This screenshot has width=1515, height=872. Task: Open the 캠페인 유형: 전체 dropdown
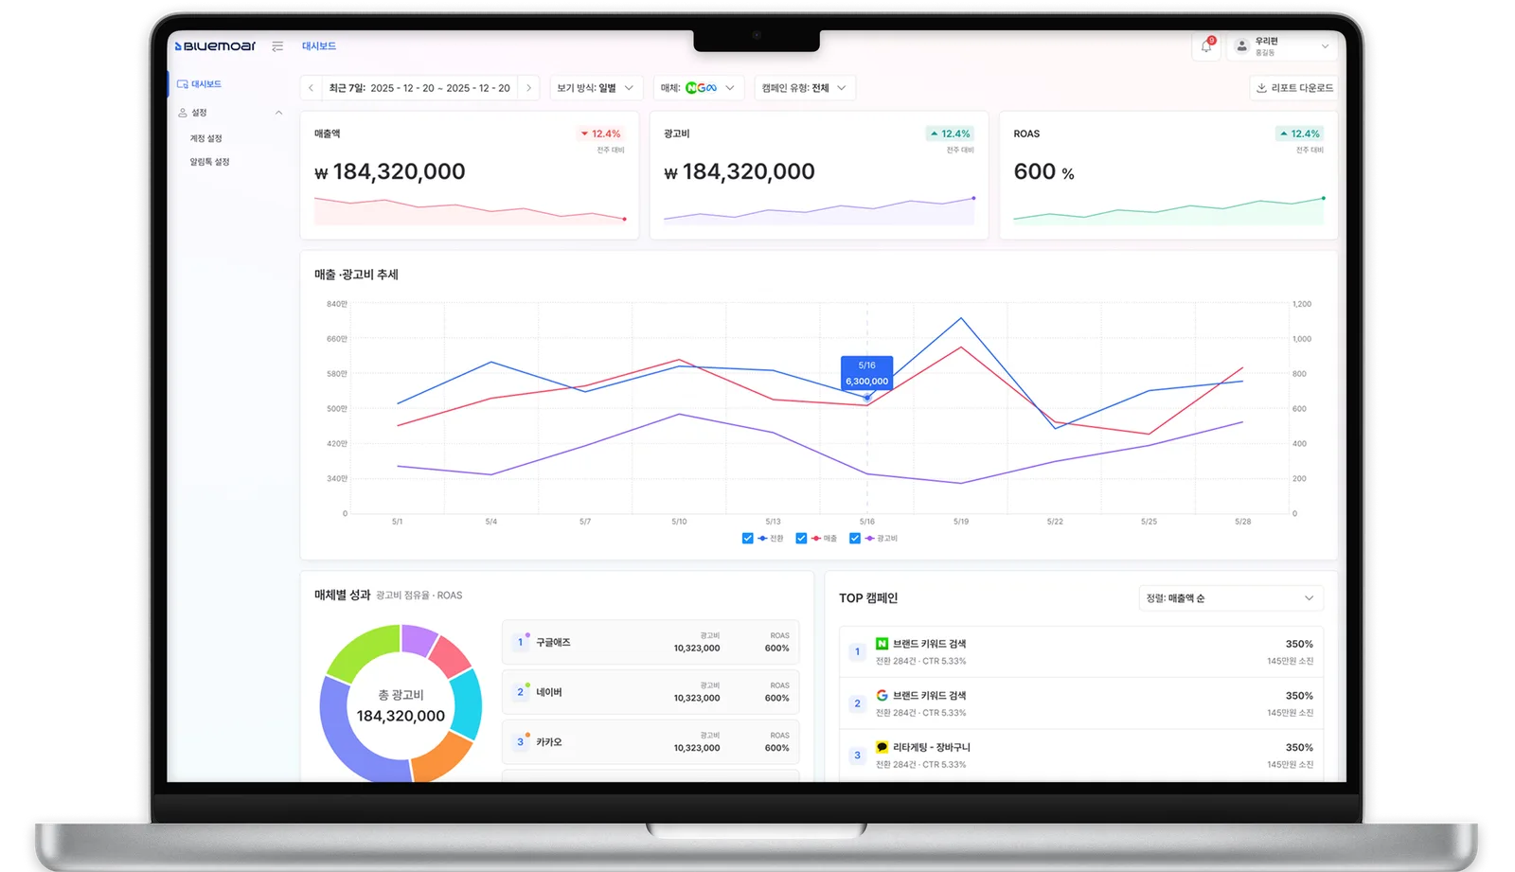tap(805, 88)
